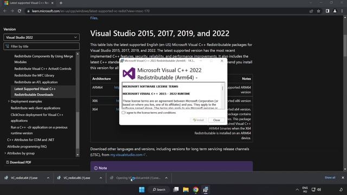347x195 pixels.
Task: Open the Version dropdown showing Visual Studio 2022
Action: coord(41,37)
